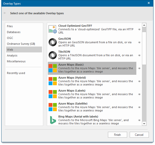Click the vertical scrollbar thumb
Screen dimensions: 155x145
(x=144, y=48)
